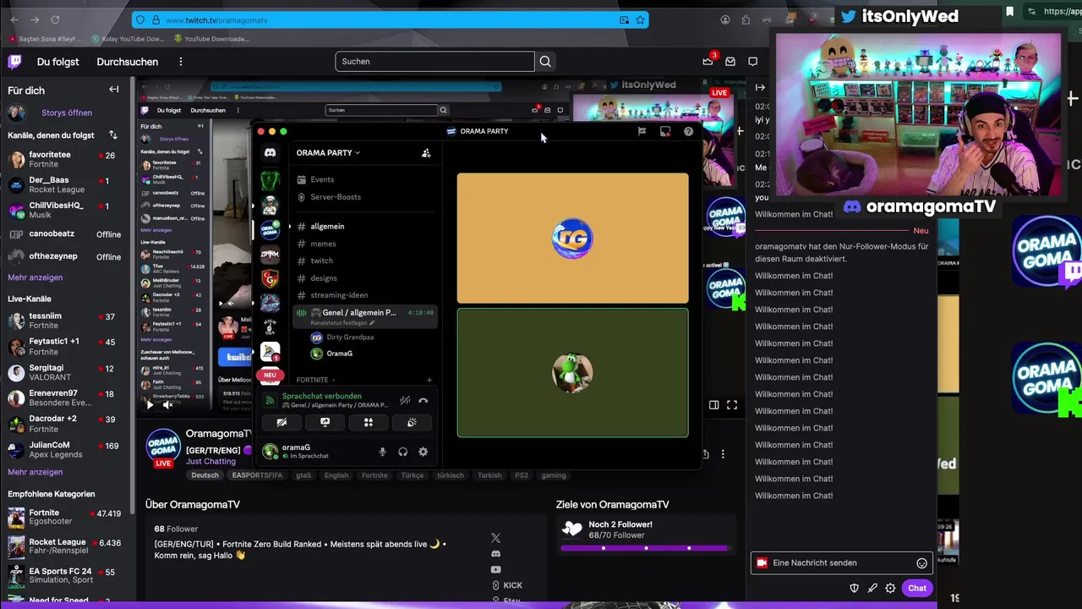Open live channel Sergitaqi
Image resolution: width=1082 pixels, height=609 pixels.
click(66, 373)
